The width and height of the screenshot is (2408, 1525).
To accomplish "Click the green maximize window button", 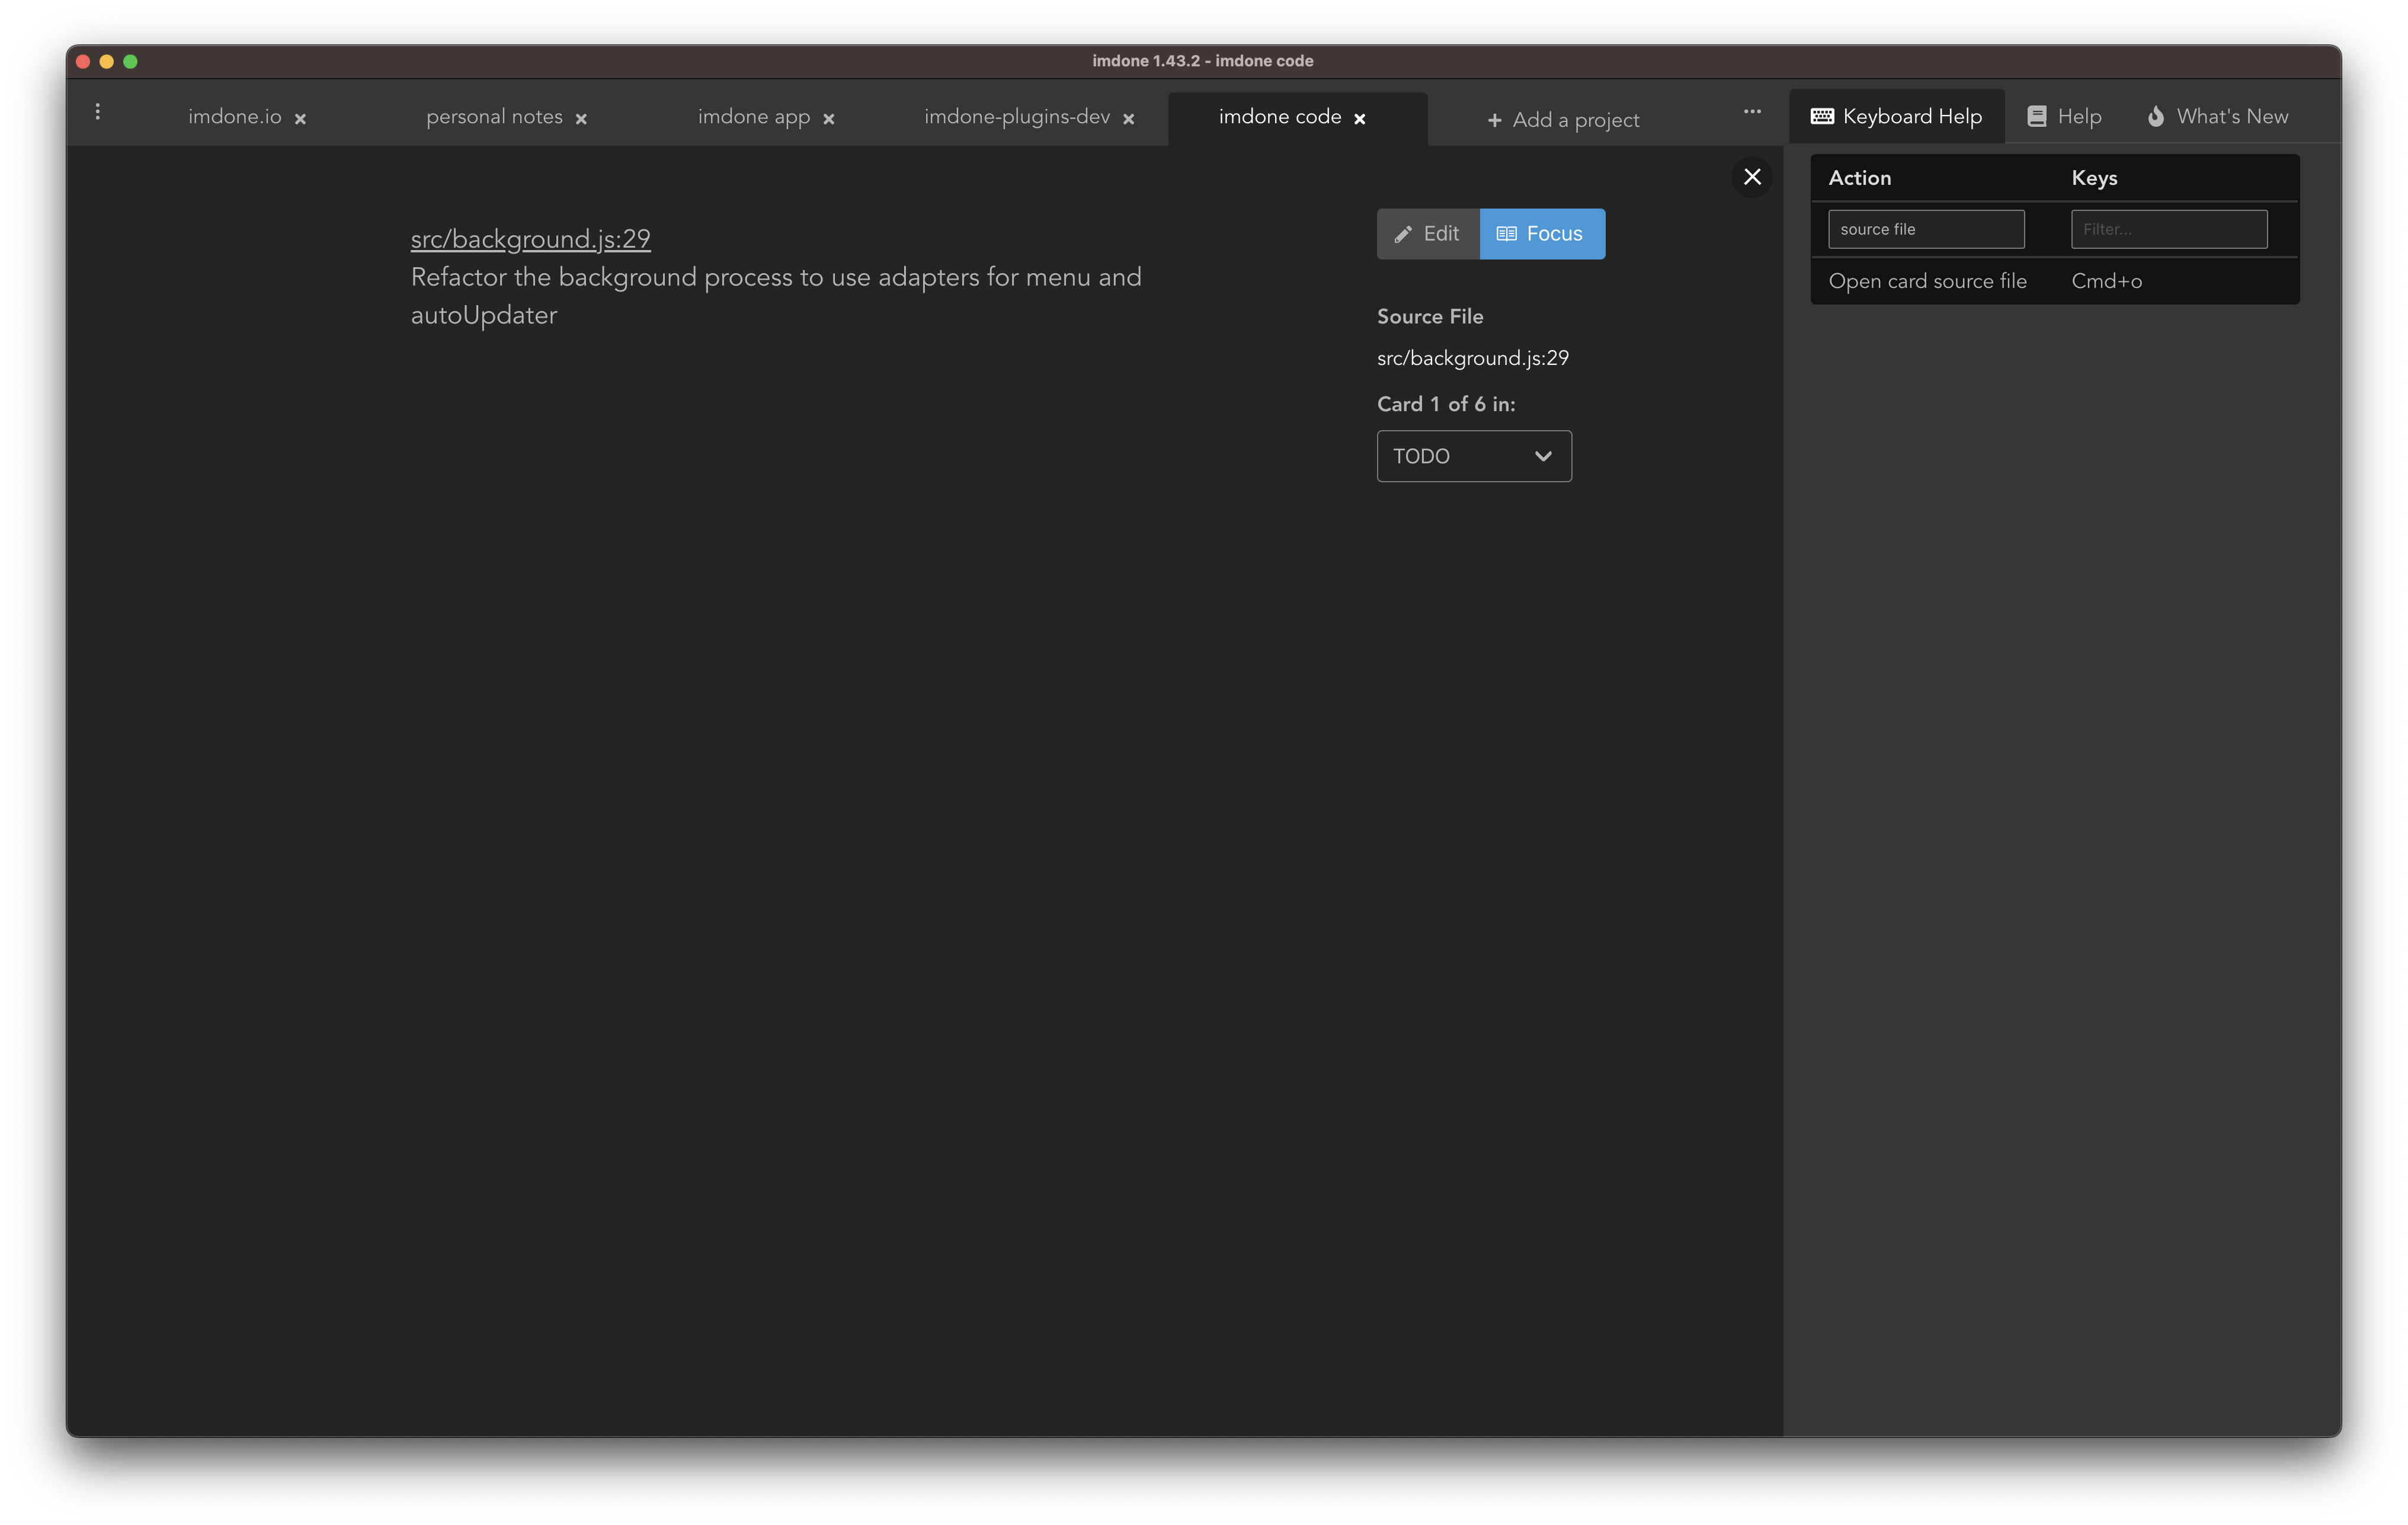I will [x=130, y=62].
